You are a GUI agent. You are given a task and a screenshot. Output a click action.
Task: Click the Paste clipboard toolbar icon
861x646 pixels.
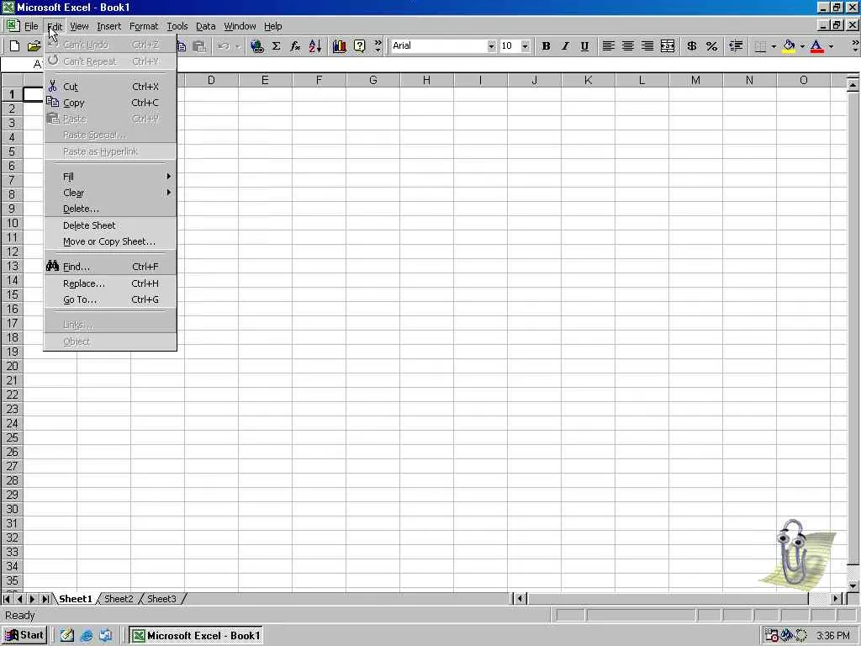pos(199,46)
